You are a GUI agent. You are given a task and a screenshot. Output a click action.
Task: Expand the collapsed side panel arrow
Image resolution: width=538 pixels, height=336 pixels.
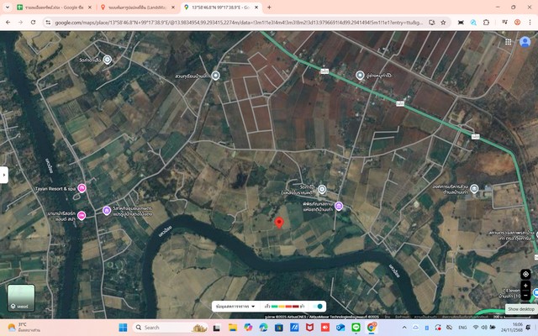point(4,175)
